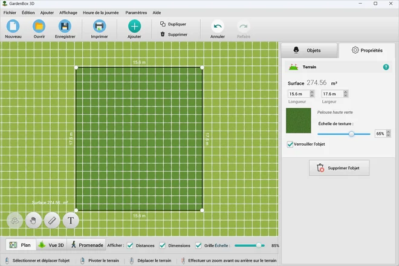Viewport: 399px width, 266px height.
Task: Uncheck the Distances checkbox
Action: pyautogui.click(x=130, y=245)
